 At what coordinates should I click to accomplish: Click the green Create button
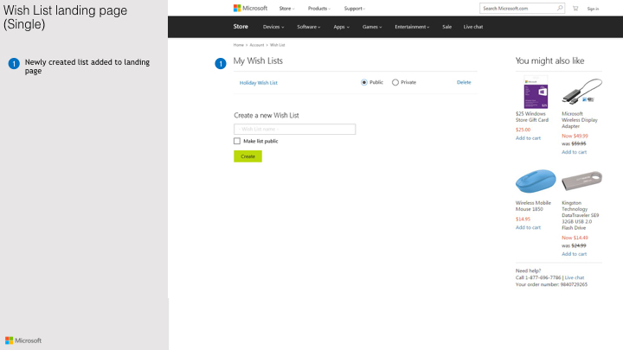click(248, 156)
